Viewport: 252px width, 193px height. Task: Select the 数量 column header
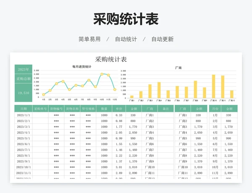tap(104, 109)
